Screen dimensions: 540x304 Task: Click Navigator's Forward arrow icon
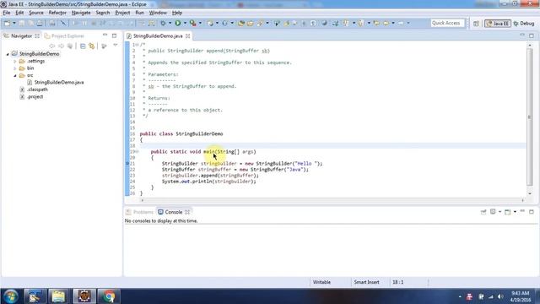point(61,46)
